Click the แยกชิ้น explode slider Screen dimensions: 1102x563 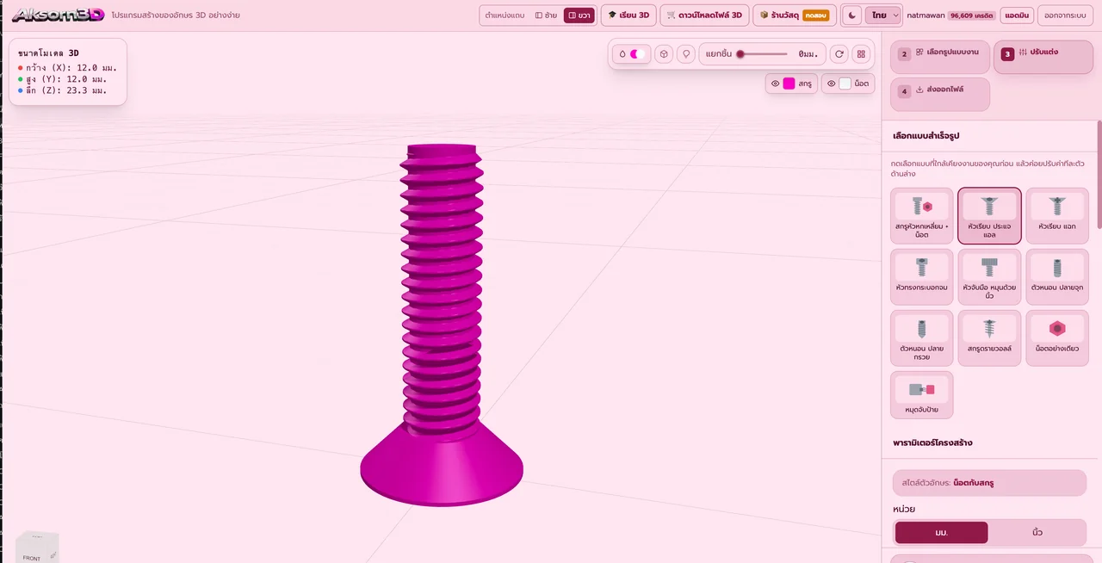click(x=763, y=53)
